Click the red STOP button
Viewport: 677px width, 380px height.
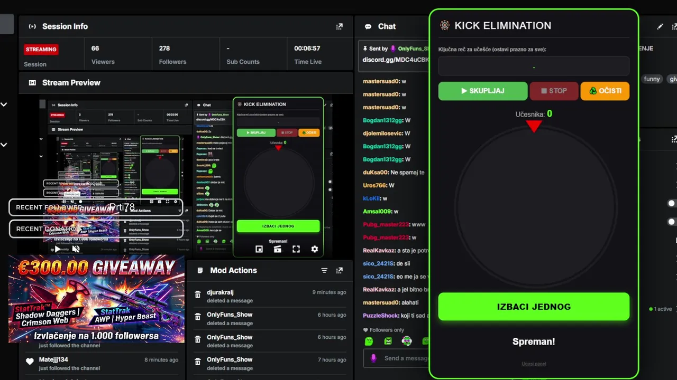tap(554, 91)
